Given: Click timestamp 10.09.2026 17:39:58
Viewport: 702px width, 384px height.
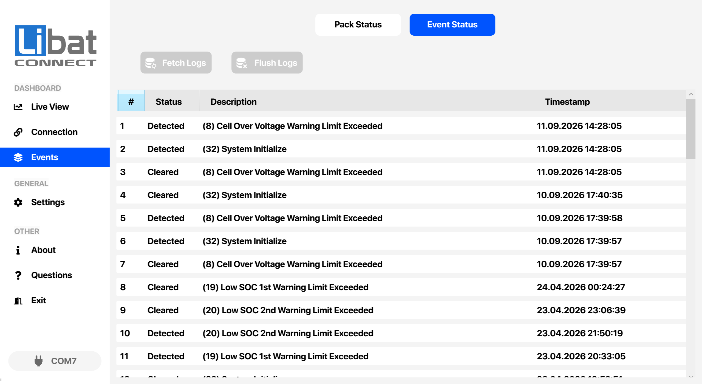Looking at the screenshot, I should coord(579,218).
